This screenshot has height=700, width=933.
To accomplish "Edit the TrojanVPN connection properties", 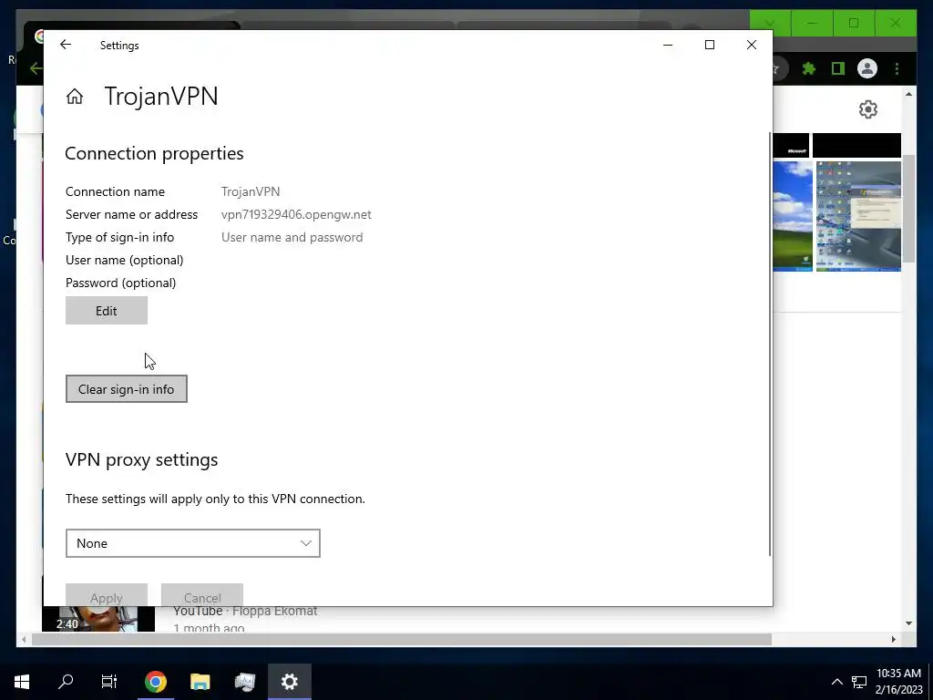I will 107,311.
